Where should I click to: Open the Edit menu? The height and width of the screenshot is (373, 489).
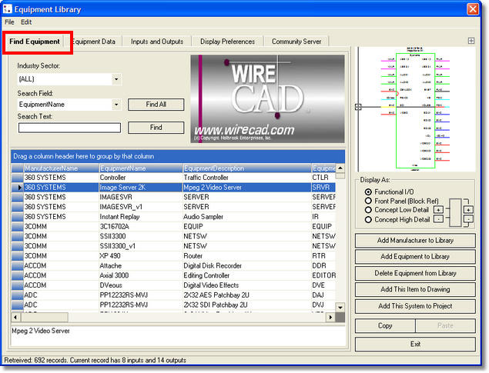[26, 22]
